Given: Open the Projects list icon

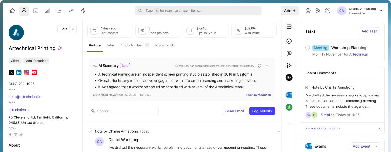Looking at the screenshot, I should tap(59, 11).
